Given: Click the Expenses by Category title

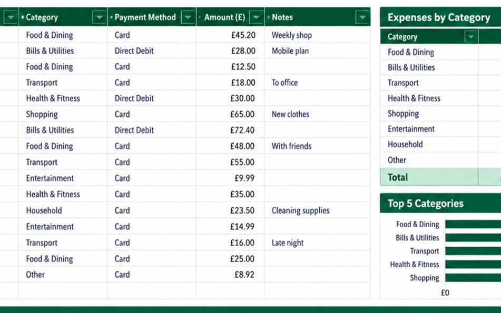Looking at the screenshot, I should click(439, 17).
